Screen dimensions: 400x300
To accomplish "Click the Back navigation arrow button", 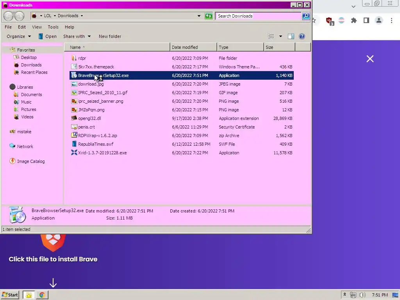I will tap(9, 16).
